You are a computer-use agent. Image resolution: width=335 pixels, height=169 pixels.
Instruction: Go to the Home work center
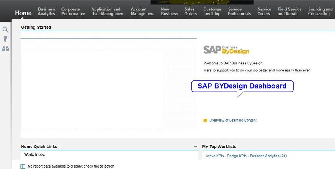(x=23, y=13)
